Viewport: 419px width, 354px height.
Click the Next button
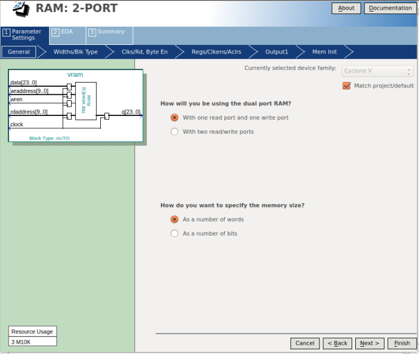pos(370,343)
